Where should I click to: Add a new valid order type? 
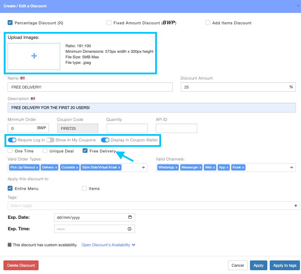point(143,167)
